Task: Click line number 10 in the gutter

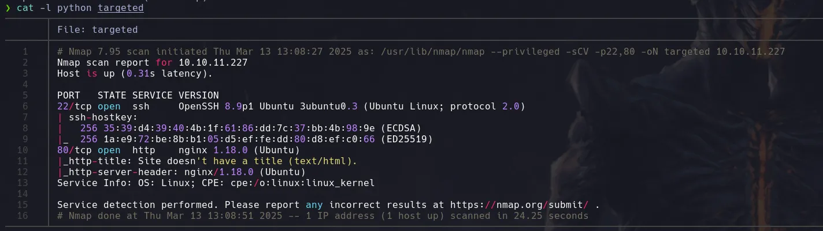Action: point(23,150)
